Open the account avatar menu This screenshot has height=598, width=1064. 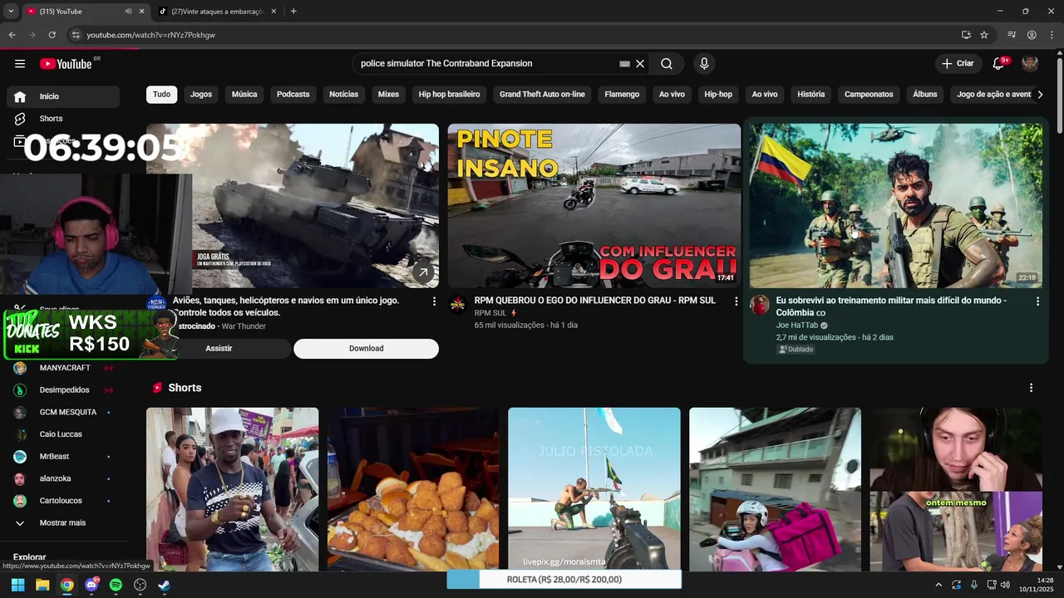pyautogui.click(x=1030, y=64)
